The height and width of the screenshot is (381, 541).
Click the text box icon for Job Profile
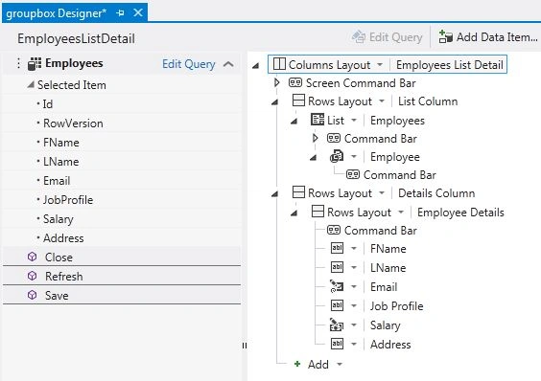[337, 305]
